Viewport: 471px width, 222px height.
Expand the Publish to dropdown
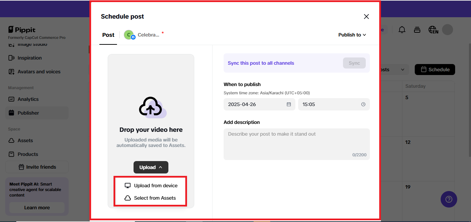pyautogui.click(x=352, y=35)
